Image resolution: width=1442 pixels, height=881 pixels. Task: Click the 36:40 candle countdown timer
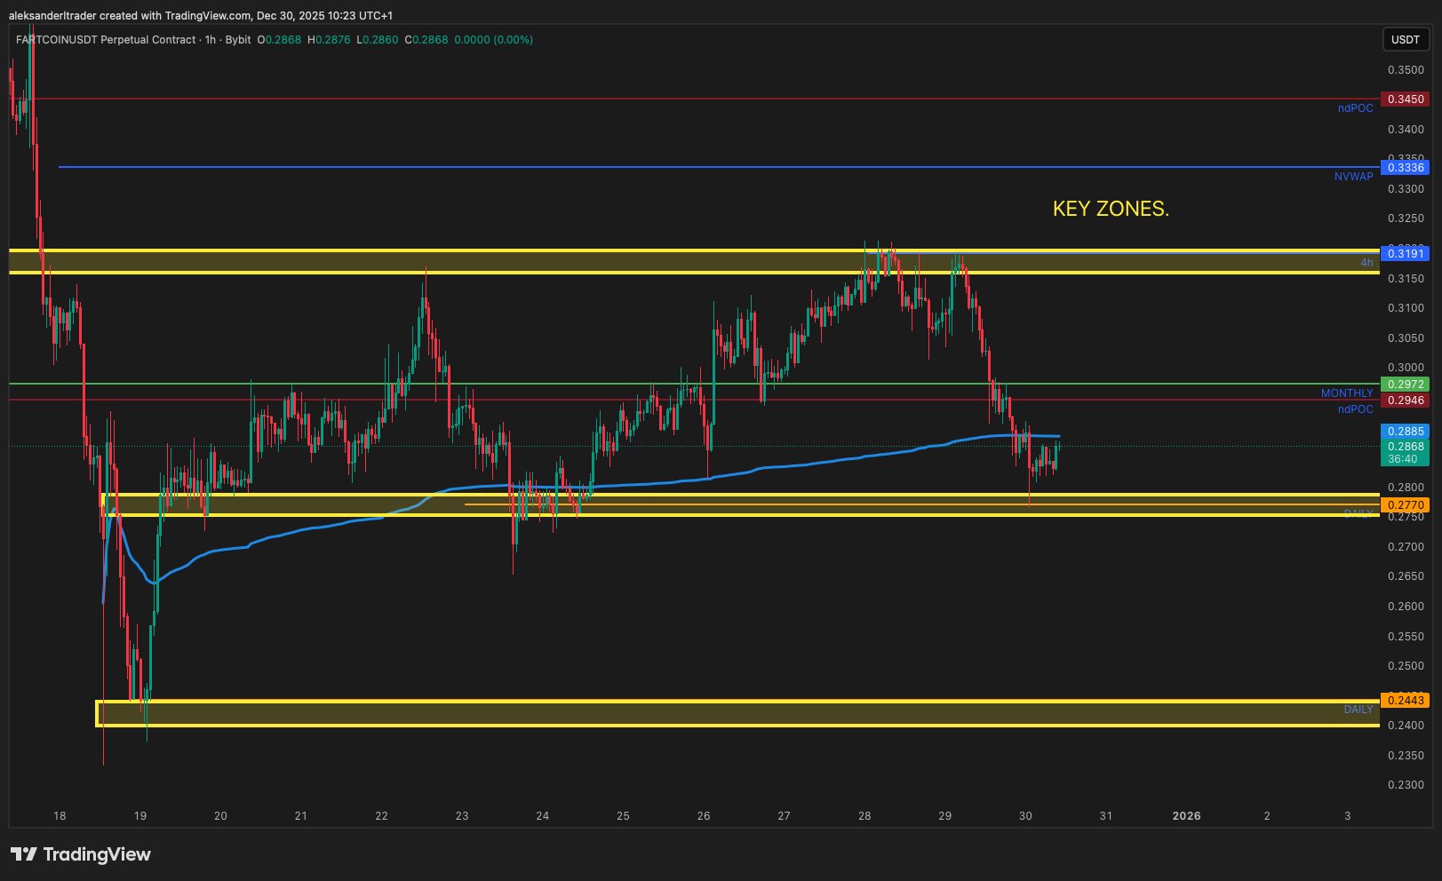(x=1403, y=459)
